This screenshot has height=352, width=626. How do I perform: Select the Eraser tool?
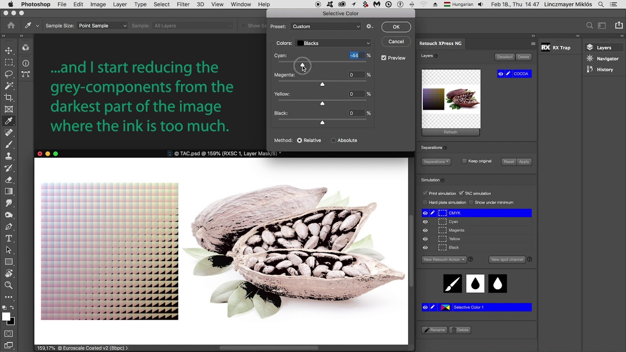click(9, 179)
